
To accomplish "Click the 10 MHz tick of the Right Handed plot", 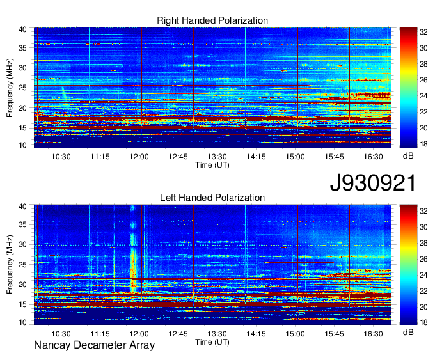I will (x=23, y=145).
